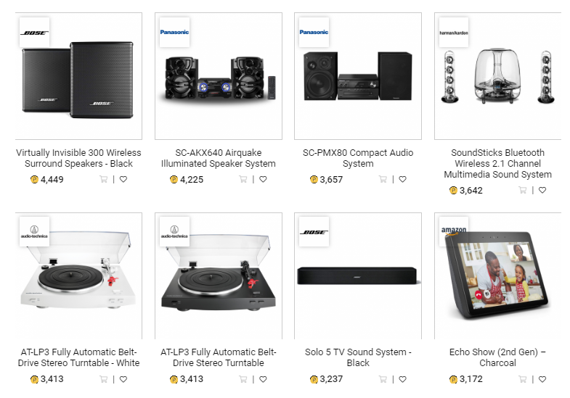
Task: Open AT-LP3 Stereo Turntable White title link
Action: 78,357
